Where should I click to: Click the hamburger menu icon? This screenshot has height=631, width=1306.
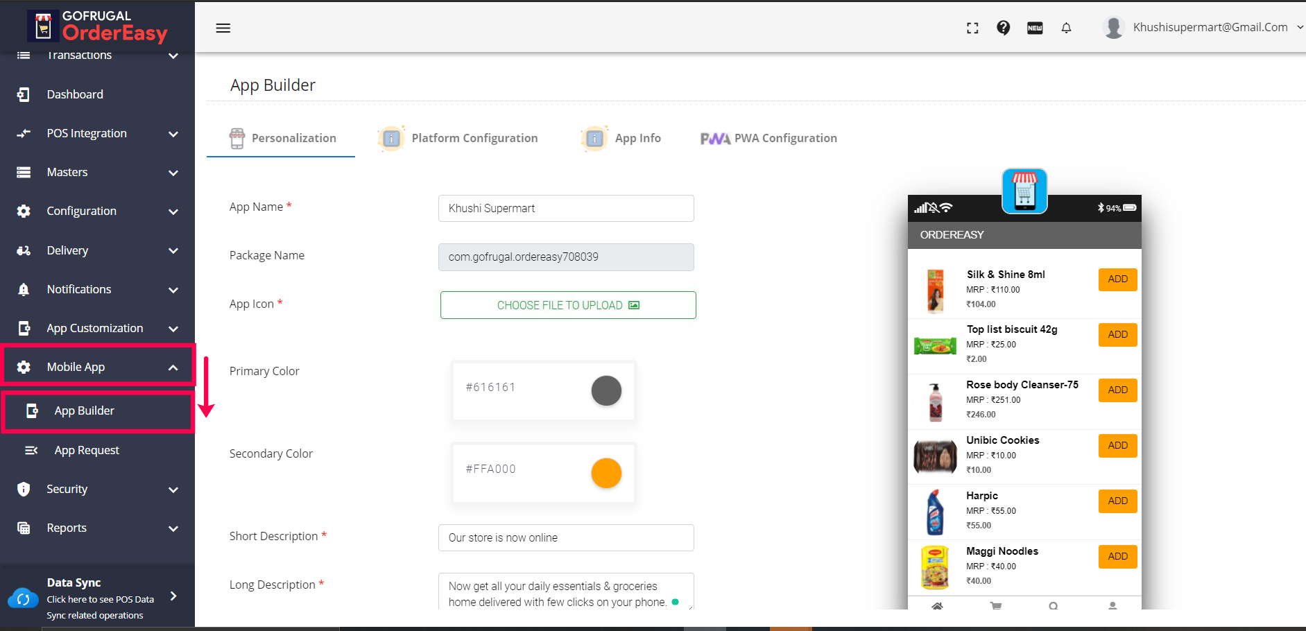point(223,28)
